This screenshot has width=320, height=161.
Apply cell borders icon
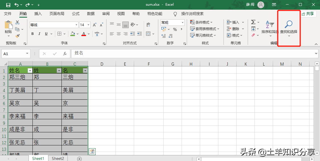coord(60,34)
